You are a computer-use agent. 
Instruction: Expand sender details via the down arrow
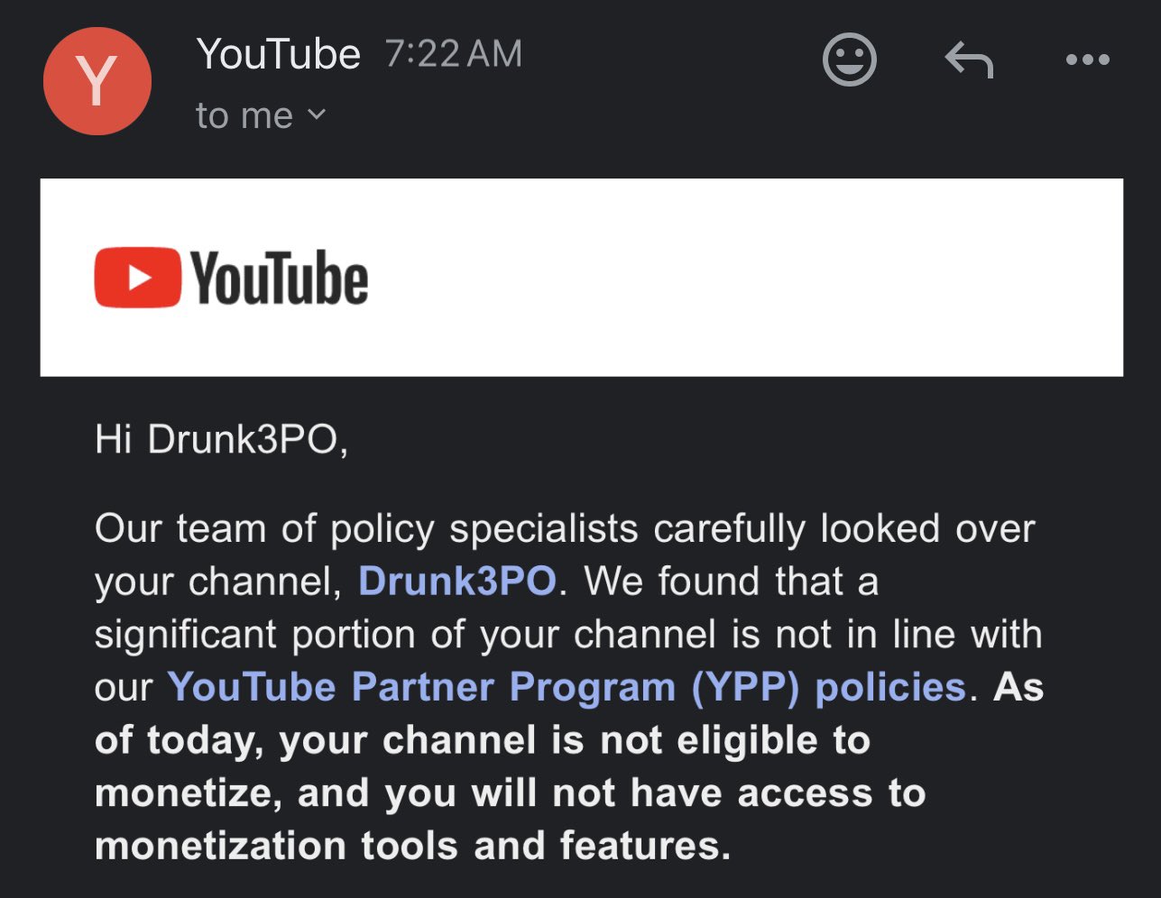(315, 115)
